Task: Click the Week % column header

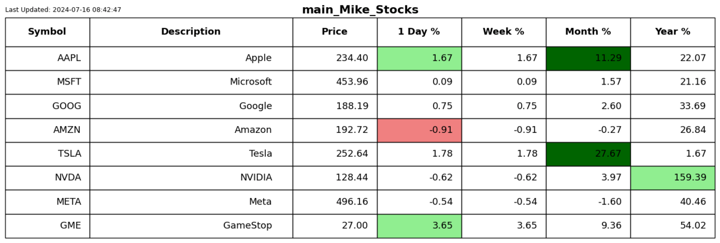Action: coord(504,32)
